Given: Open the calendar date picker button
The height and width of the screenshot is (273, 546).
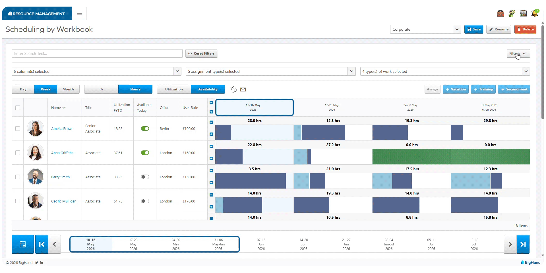Looking at the screenshot, I should (x=23, y=244).
